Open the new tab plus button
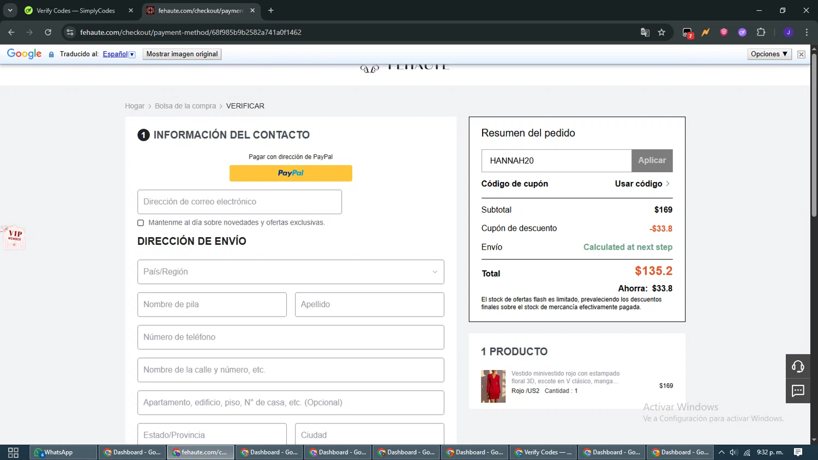This screenshot has width=818, height=460. (271, 10)
